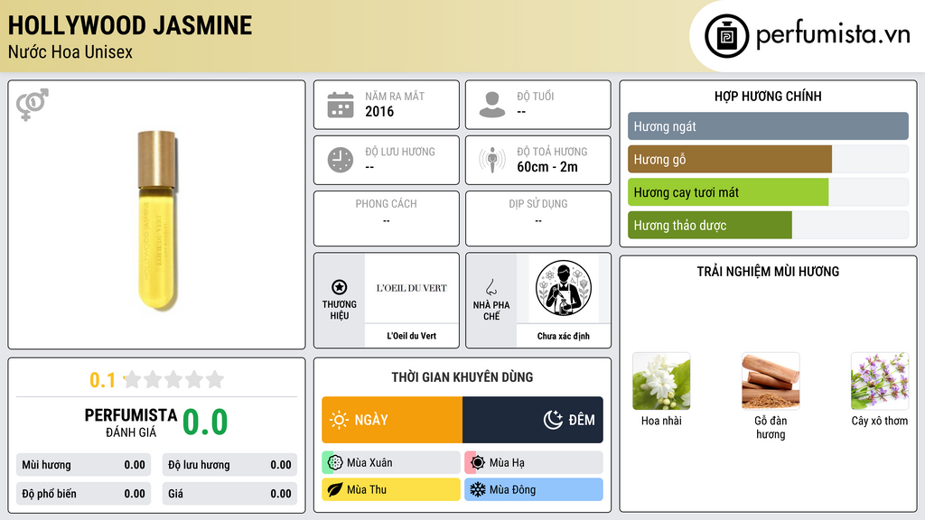Click the leaf icon in Mùa Thu
The height and width of the screenshot is (520, 925).
335,489
